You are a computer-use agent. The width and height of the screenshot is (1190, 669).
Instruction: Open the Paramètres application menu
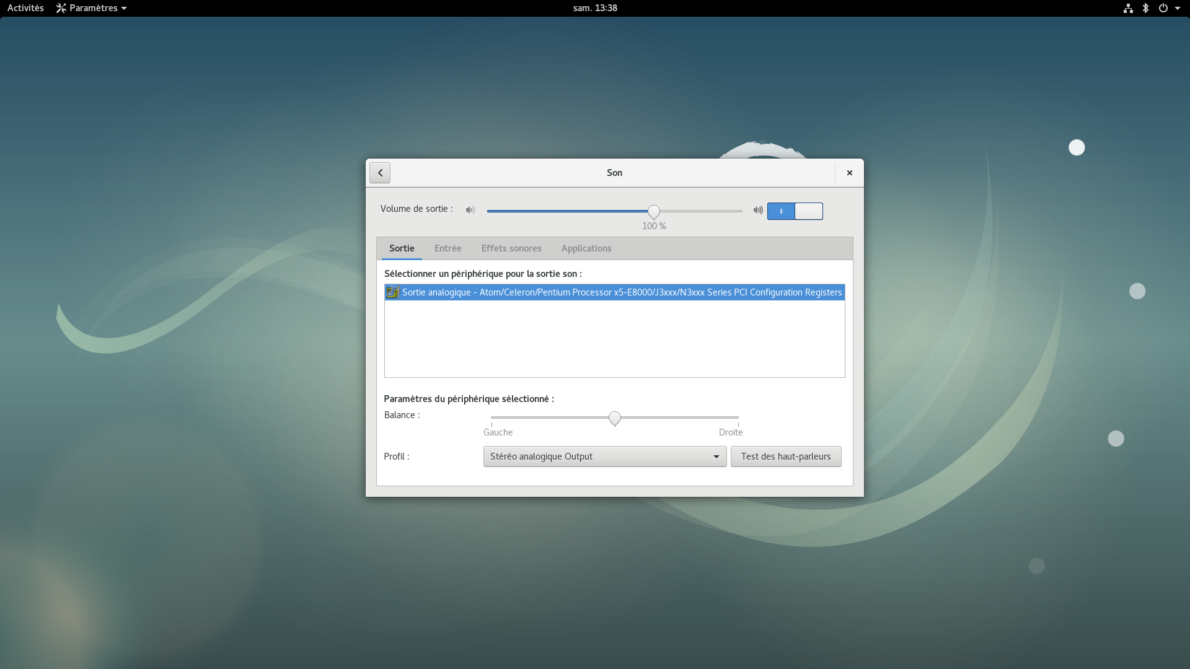[92, 8]
